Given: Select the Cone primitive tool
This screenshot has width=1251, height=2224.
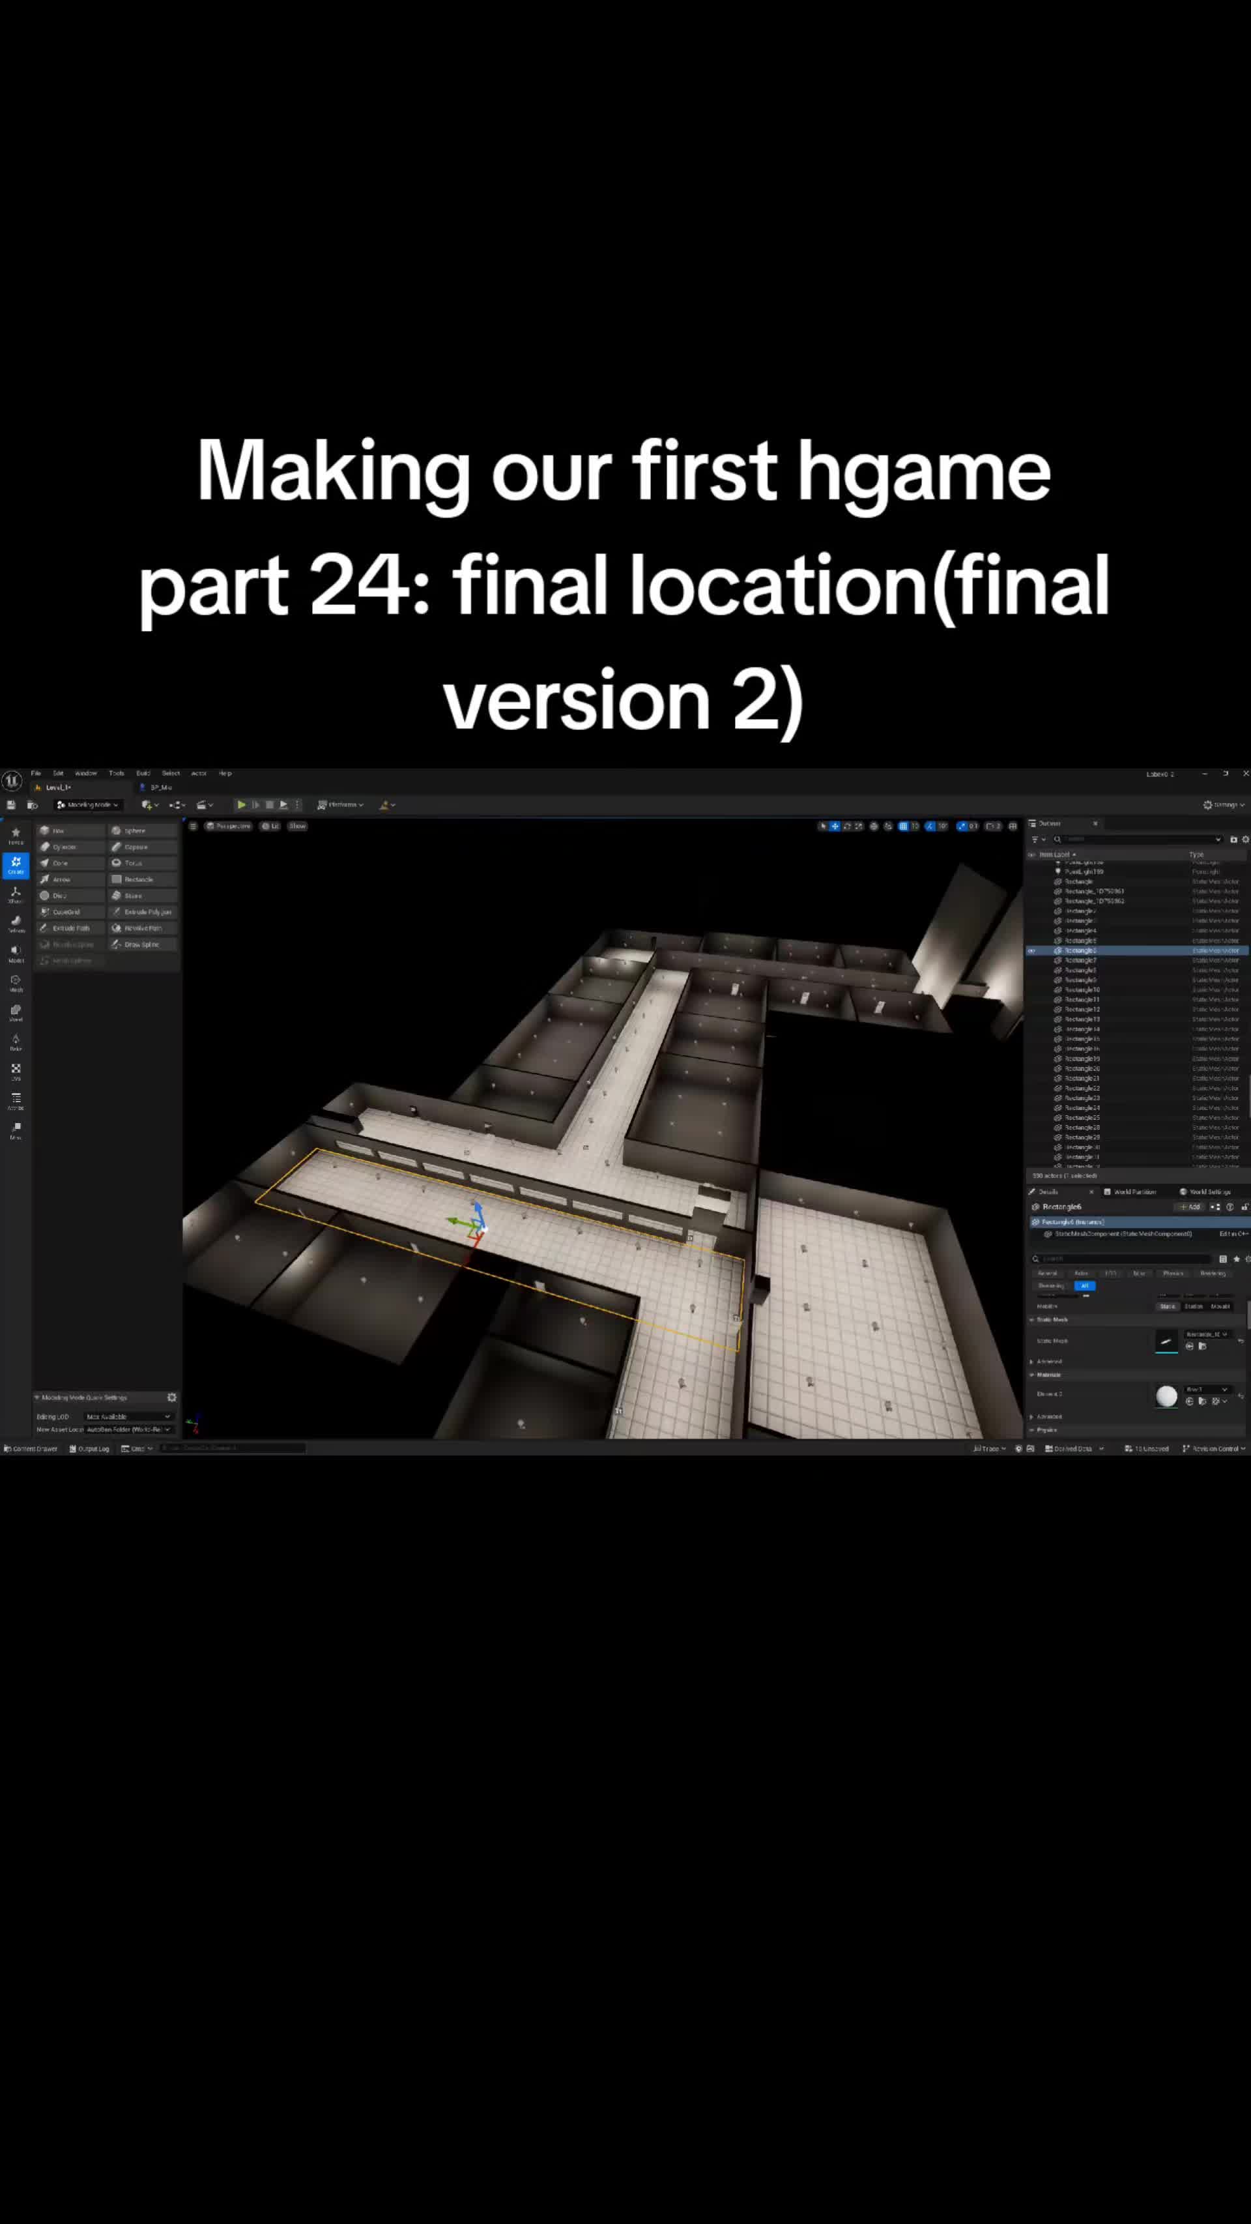Looking at the screenshot, I should tap(71, 862).
